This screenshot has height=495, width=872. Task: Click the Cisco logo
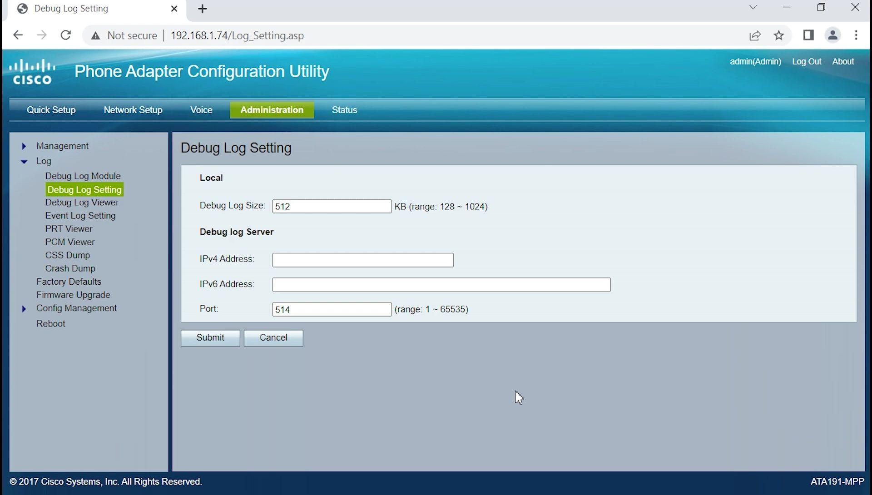pos(32,72)
